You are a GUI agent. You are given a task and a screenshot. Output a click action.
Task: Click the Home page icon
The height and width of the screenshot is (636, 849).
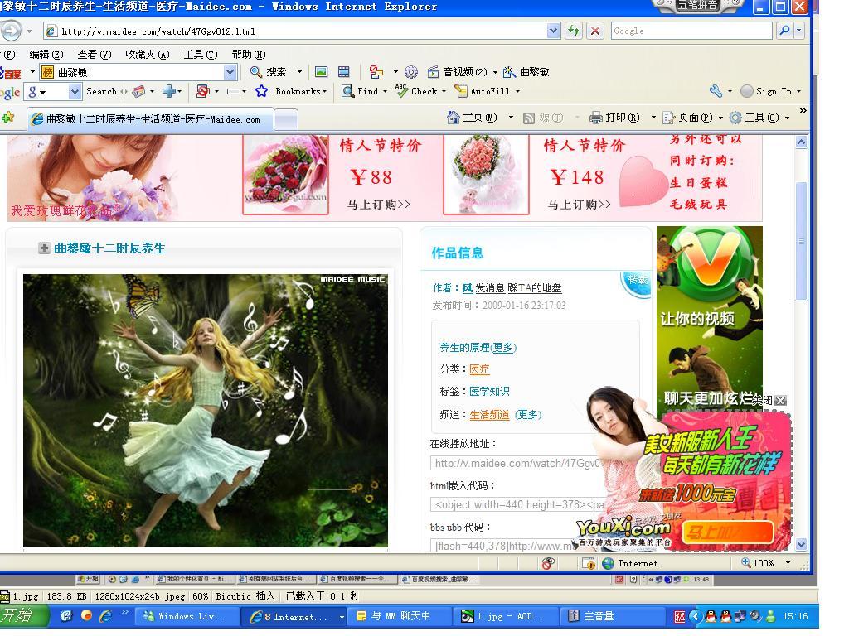point(454,118)
